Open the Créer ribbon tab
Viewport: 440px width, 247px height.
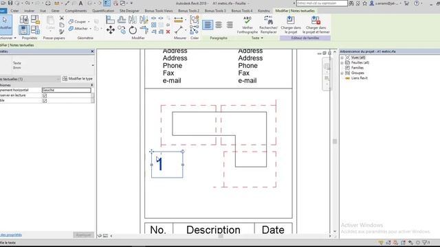(14, 11)
